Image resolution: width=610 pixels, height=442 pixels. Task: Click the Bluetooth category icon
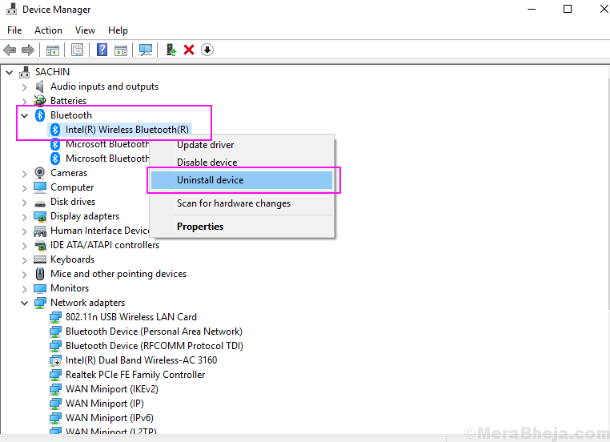click(x=40, y=115)
